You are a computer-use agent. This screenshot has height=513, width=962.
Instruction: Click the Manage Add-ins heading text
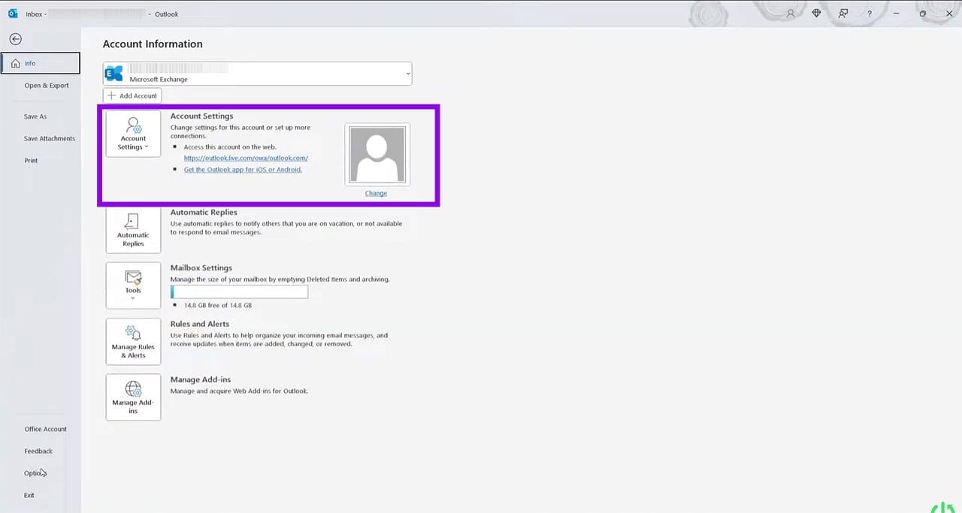201,380
